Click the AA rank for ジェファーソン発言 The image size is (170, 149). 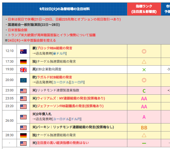pos(144,107)
